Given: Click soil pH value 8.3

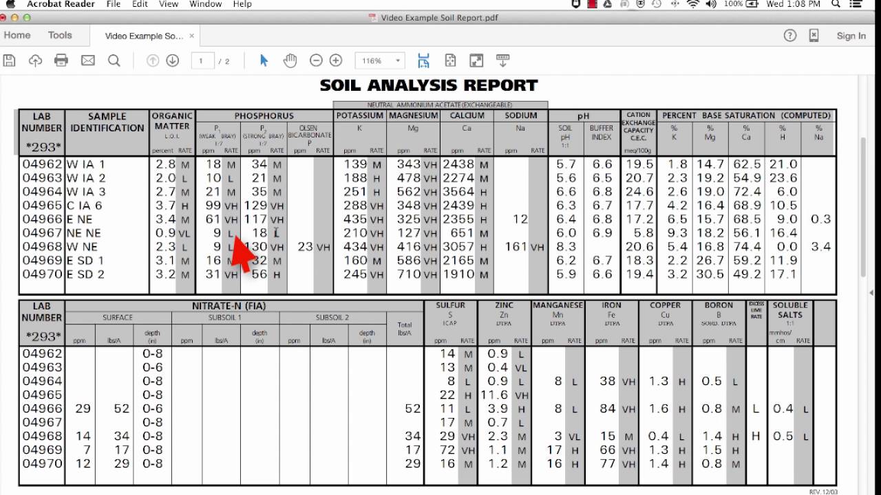Looking at the screenshot, I should [x=566, y=247].
